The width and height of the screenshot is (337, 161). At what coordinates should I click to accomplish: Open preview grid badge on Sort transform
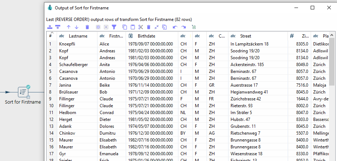click(x=28, y=97)
